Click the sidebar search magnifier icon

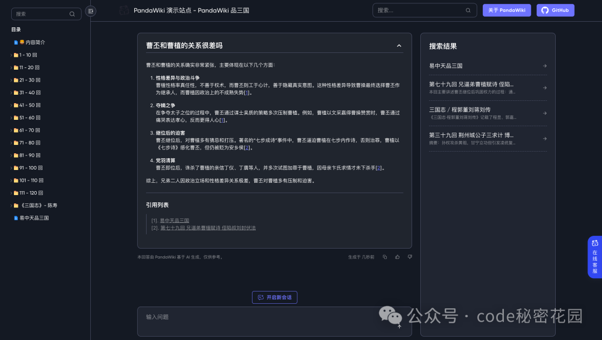click(72, 14)
